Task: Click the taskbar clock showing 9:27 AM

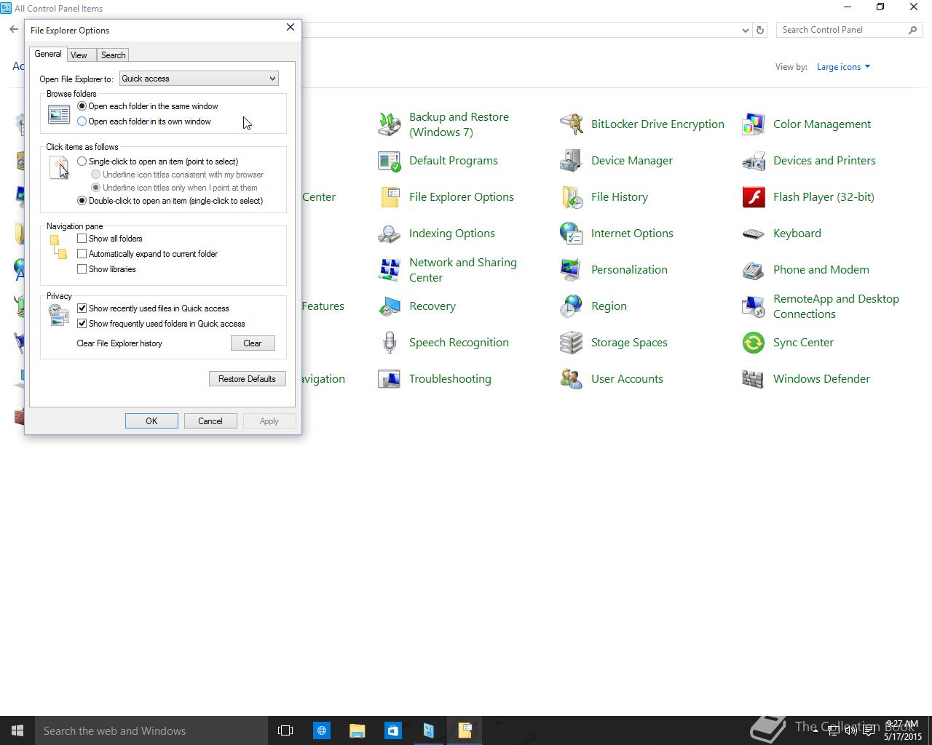Action: click(903, 730)
